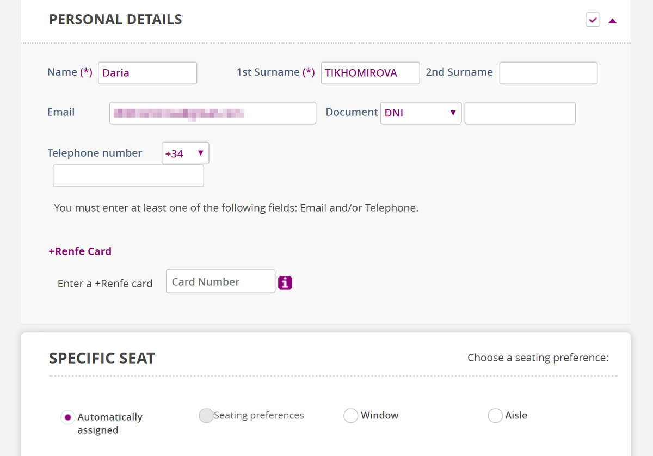Collapse the Personal Details section arrow

coord(613,21)
